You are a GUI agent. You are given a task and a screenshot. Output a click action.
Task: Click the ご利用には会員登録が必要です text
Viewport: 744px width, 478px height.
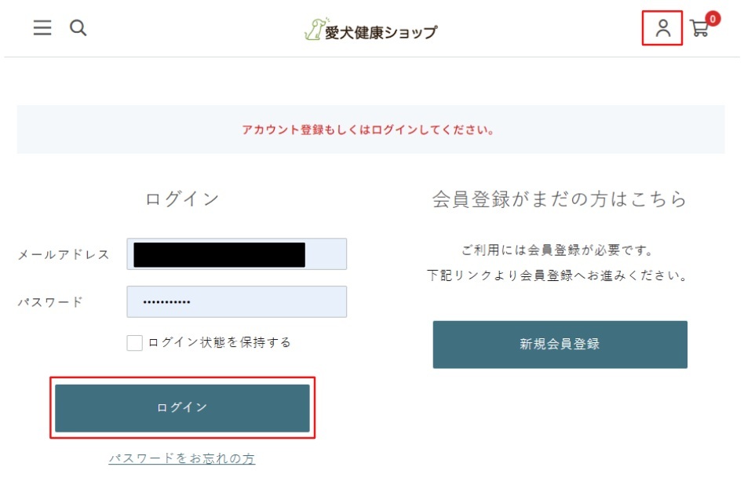(x=557, y=250)
